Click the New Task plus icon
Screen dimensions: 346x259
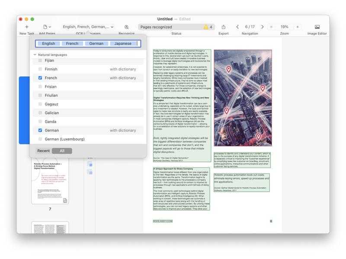tap(27, 27)
